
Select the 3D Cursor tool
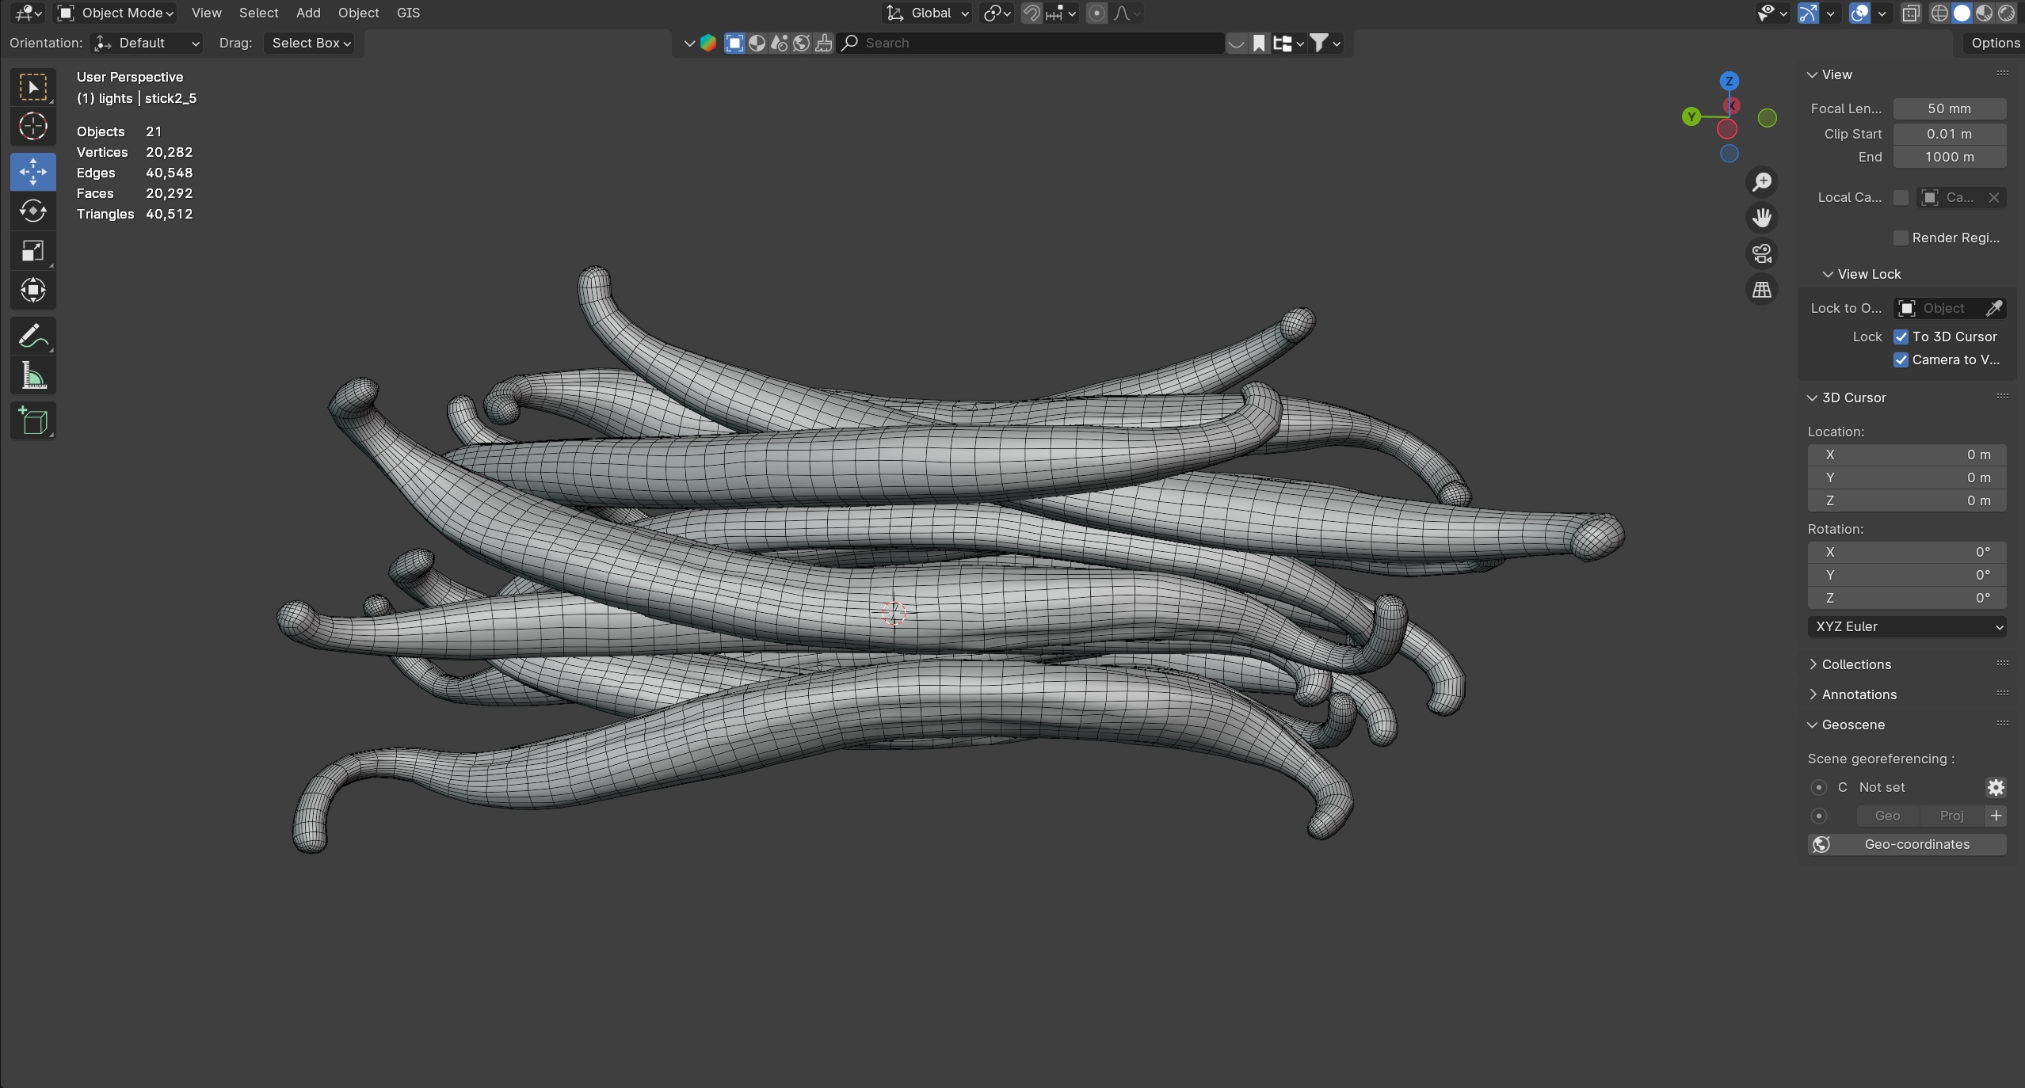(x=33, y=127)
